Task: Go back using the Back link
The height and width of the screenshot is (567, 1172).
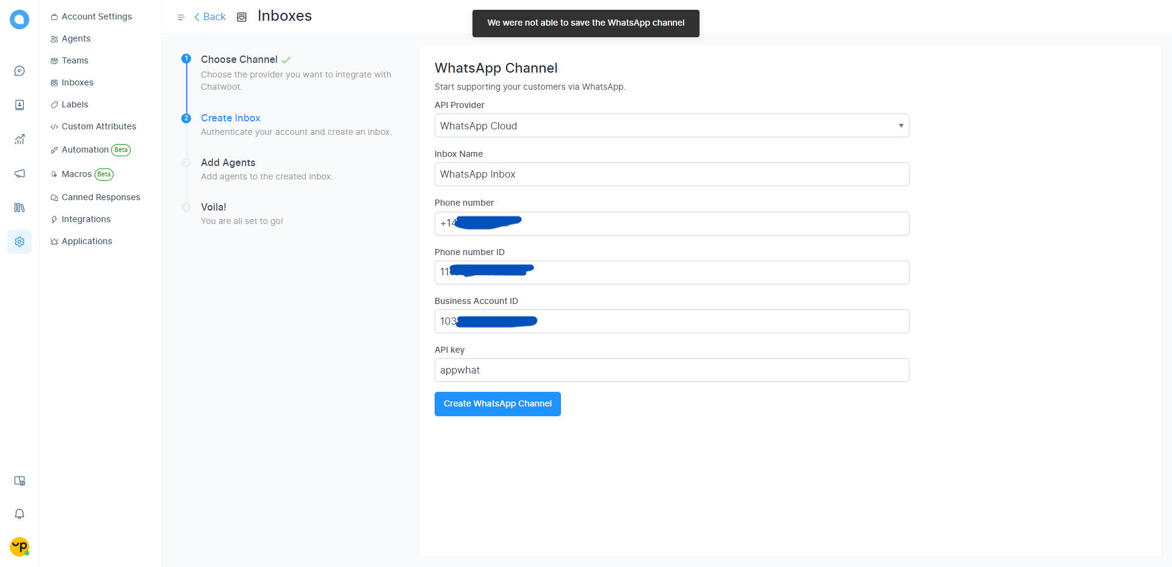Action: pos(209,16)
